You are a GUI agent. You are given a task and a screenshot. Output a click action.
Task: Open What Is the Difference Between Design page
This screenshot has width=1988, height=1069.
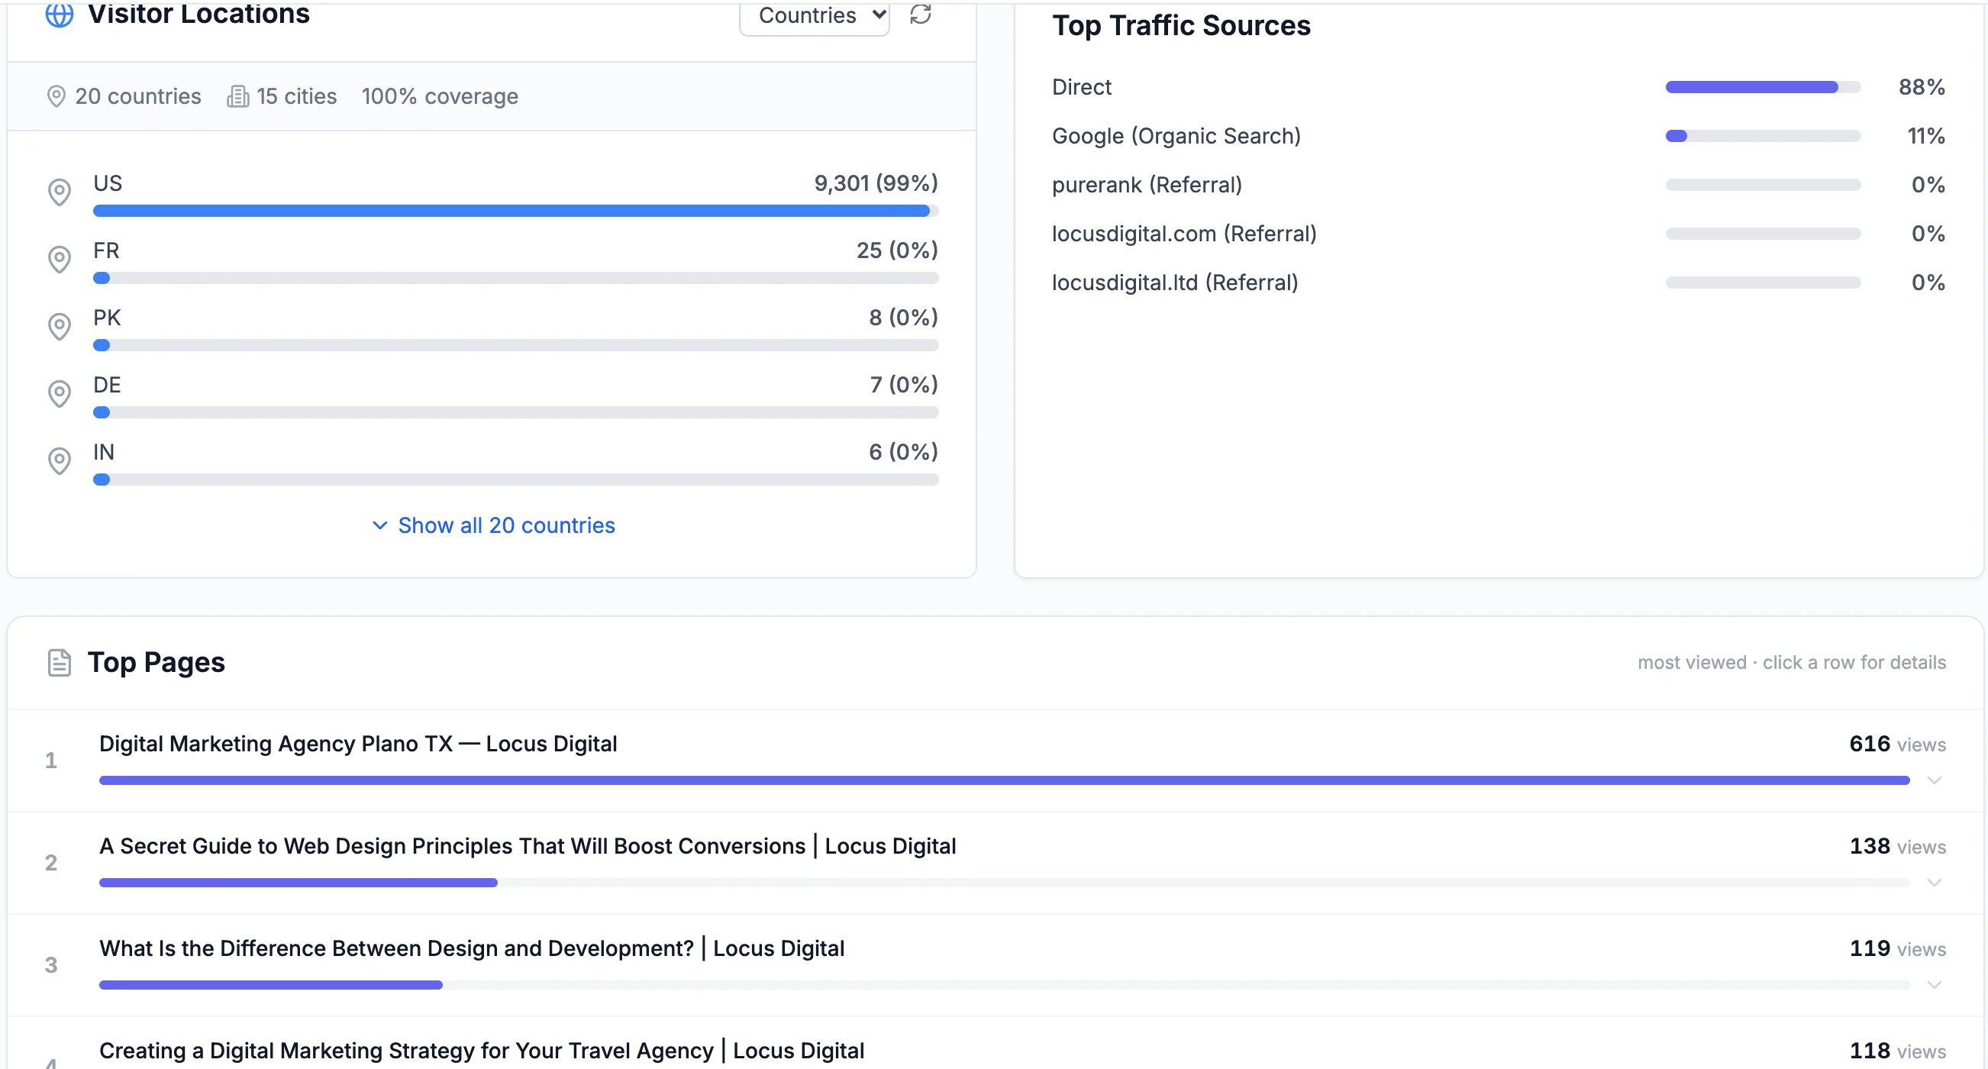pyautogui.click(x=472, y=948)
